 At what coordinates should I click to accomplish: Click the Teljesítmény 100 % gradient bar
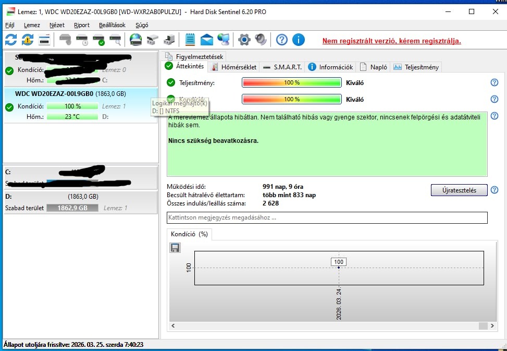(x=292, y=82)
